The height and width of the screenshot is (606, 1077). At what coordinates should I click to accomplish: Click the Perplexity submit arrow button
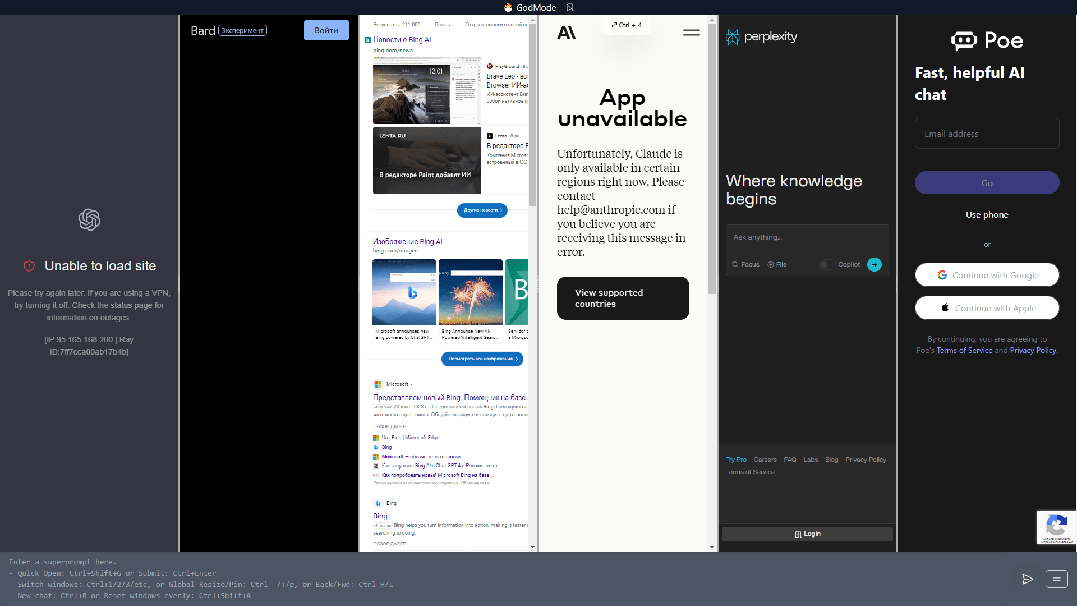coord(874,264)
